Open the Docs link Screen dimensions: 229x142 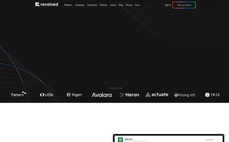[137, 5]
